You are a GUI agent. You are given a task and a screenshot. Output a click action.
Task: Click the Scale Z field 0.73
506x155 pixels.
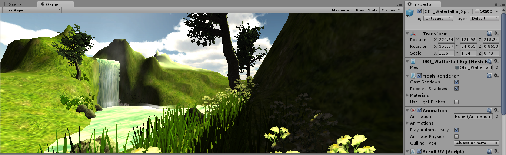[x=491, y=53]
